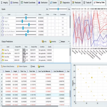The image size is (107, 107).
Task: Click the Cost Side Material input row icon
Action: (x=3, y=35)
